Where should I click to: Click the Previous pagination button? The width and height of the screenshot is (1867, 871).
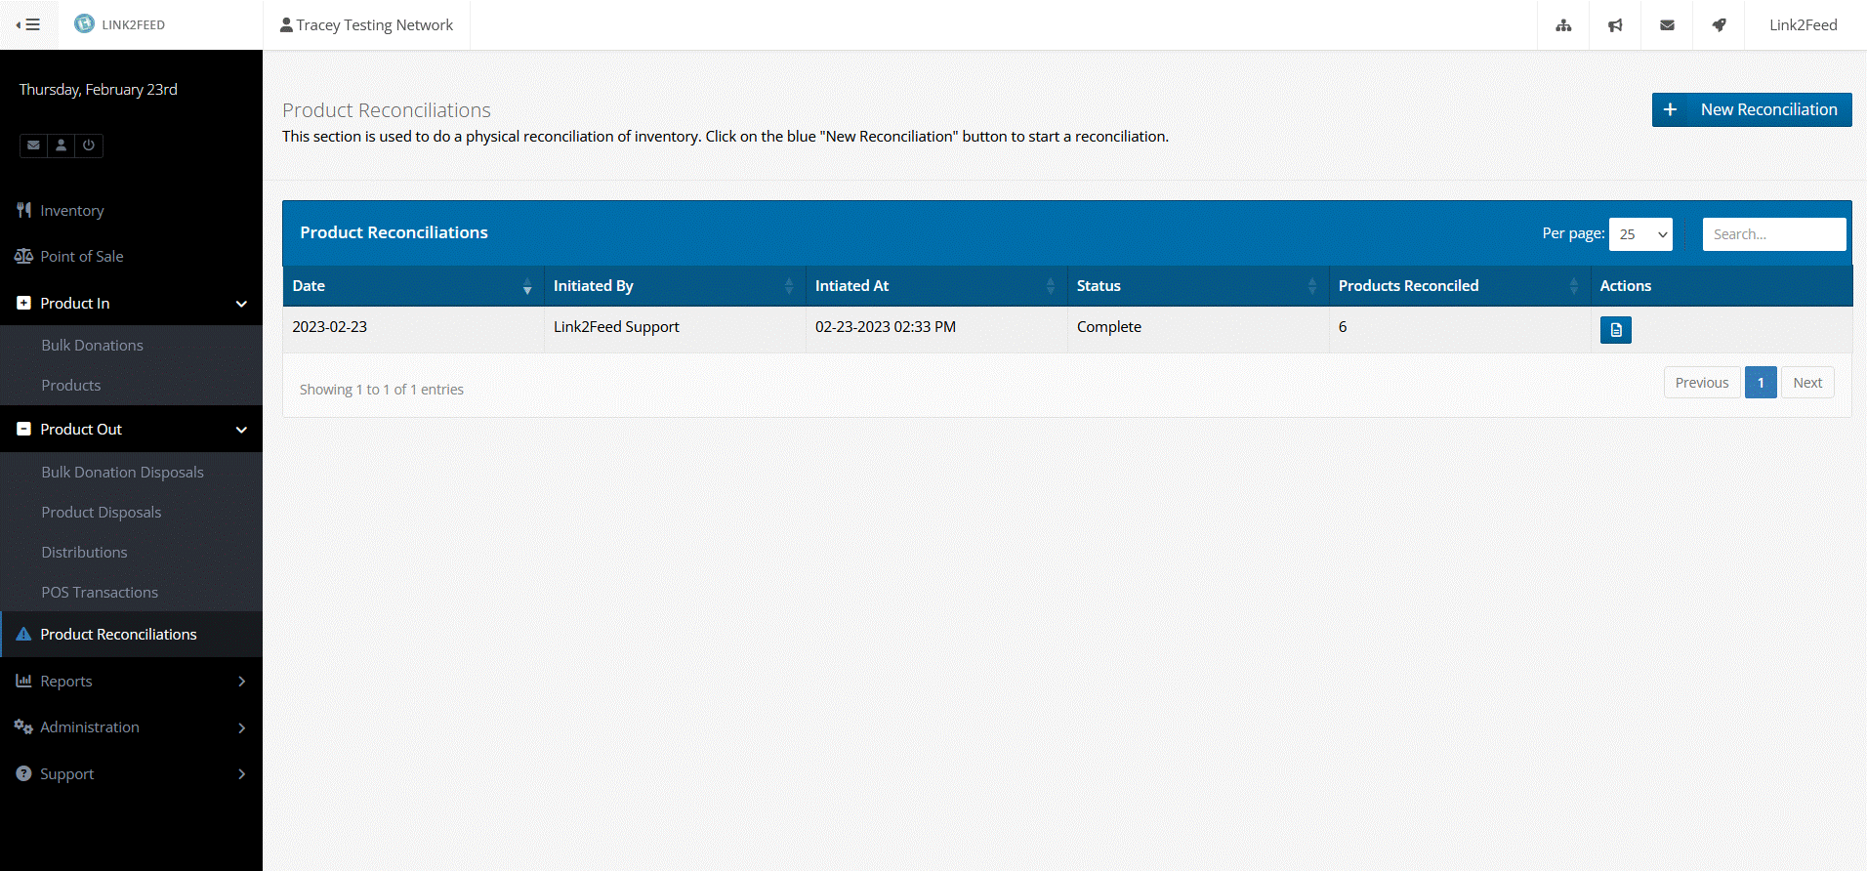[1702, 383]
